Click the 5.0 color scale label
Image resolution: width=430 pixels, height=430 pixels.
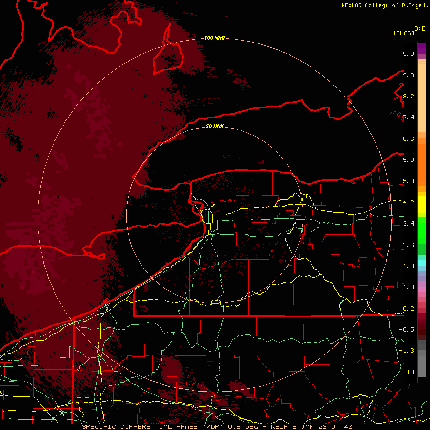point(408,181)
